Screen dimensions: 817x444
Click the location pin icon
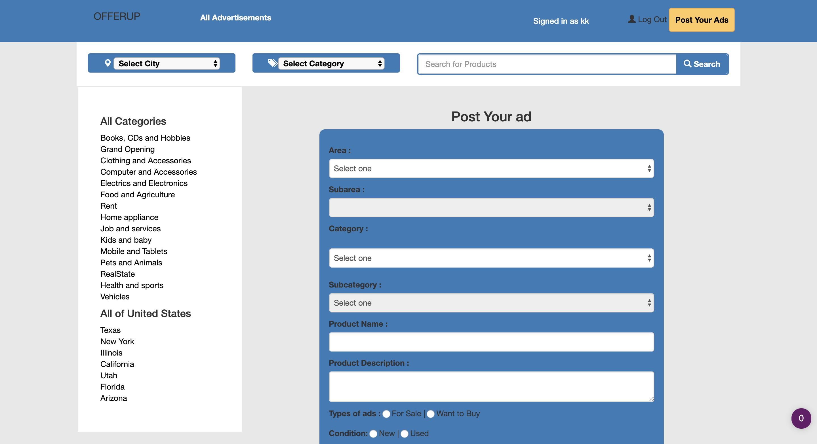[x=108, y=63]
